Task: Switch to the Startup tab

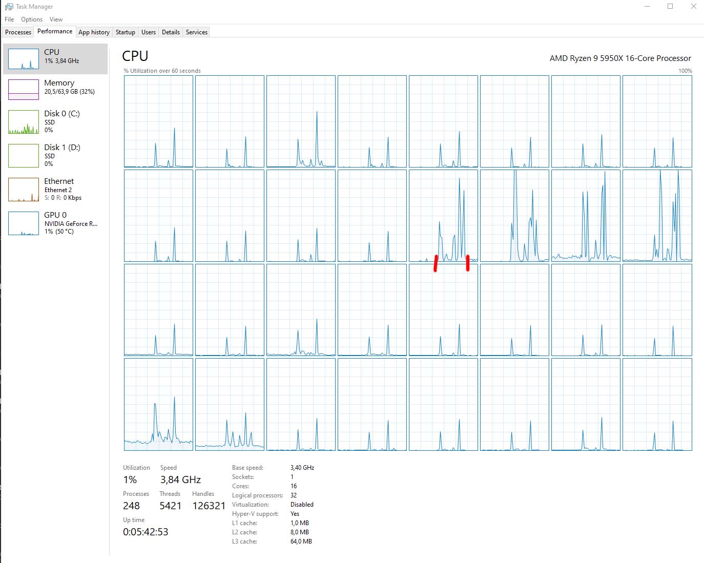Action: click(x=125, y=32)
